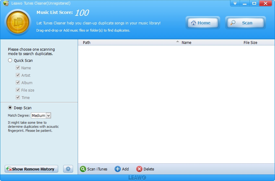Open the title bar dropdown menu icon
This screenshot has width=275, height=181.
pyautogui.click(x=235, y=3)
